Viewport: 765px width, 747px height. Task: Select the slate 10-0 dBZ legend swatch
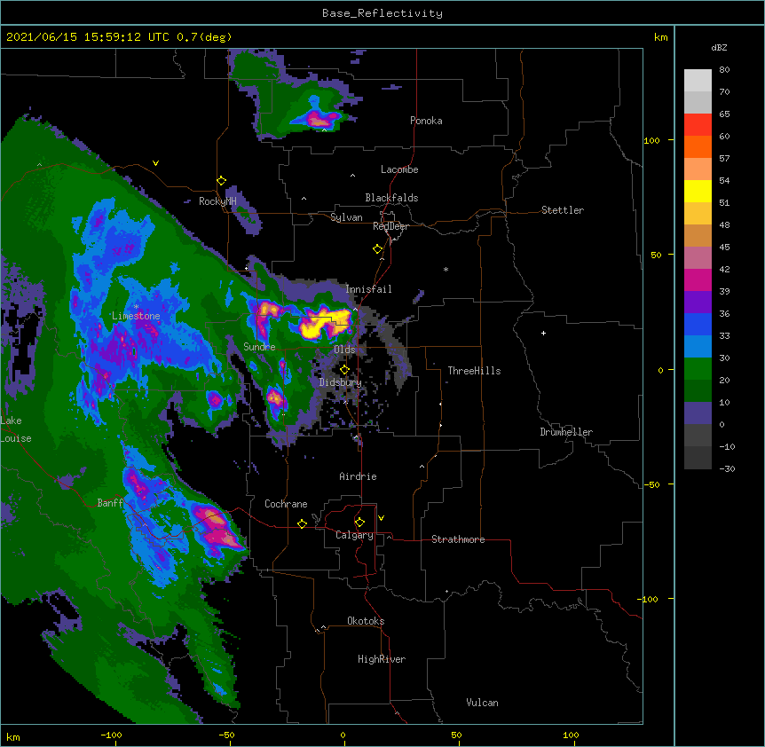pos(698,413)
